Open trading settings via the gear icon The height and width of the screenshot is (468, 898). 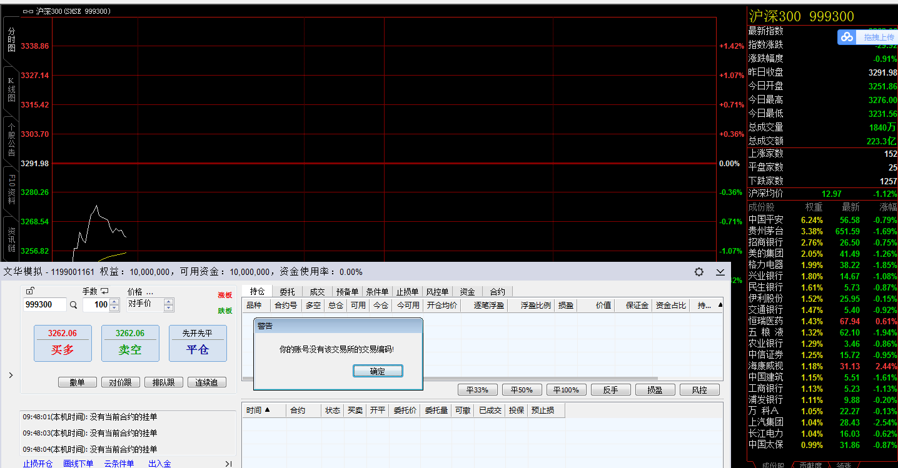tap(699, 272)
